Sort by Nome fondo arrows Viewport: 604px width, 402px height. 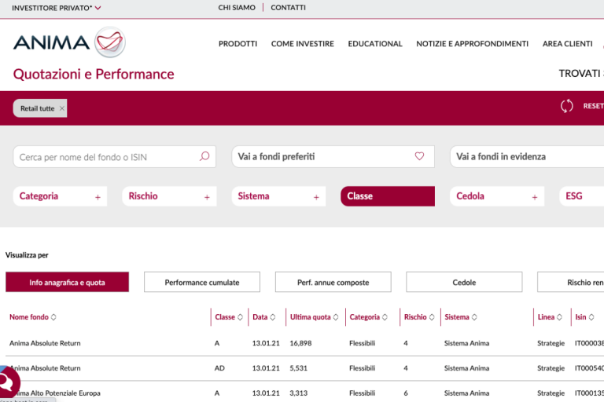click(53, 317)
